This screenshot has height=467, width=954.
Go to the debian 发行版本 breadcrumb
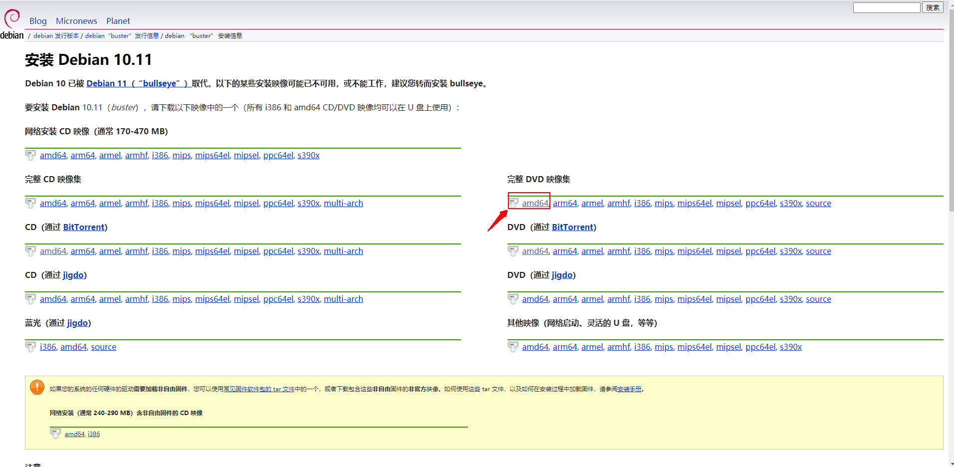click(56, 36)
